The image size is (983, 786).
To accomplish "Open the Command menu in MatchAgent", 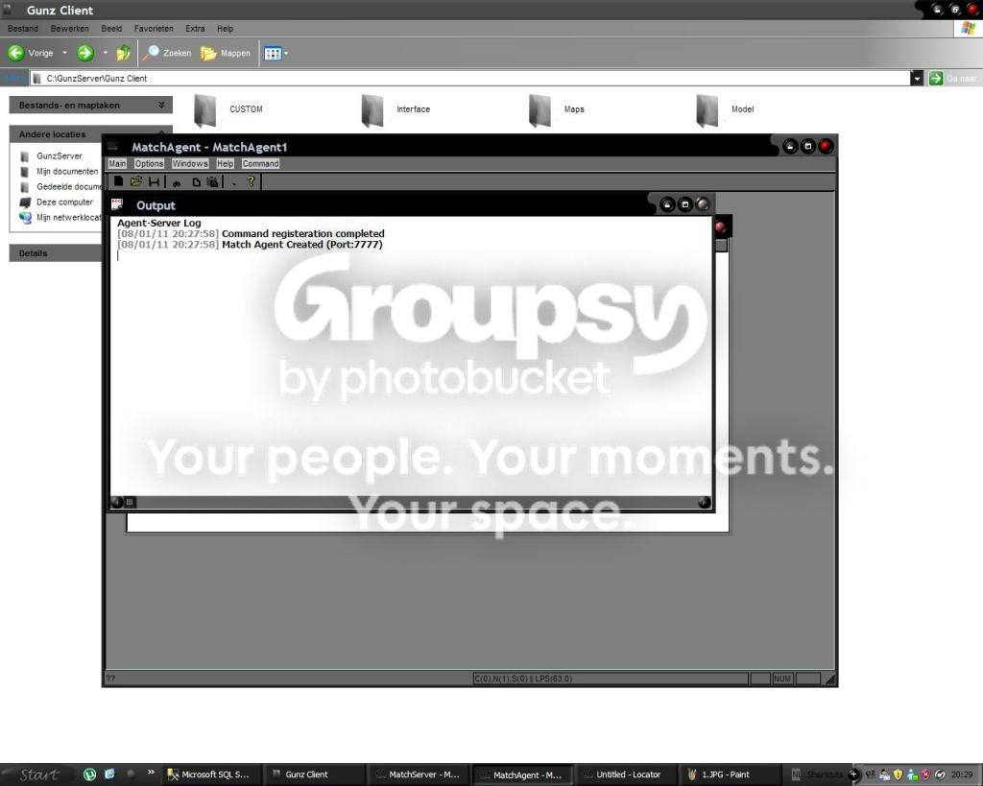I will (x=261, y=163).
